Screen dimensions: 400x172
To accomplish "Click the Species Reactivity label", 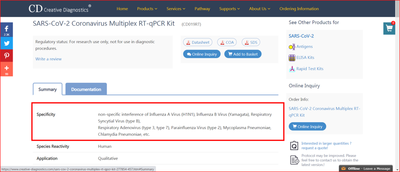I will click(53, 146).
